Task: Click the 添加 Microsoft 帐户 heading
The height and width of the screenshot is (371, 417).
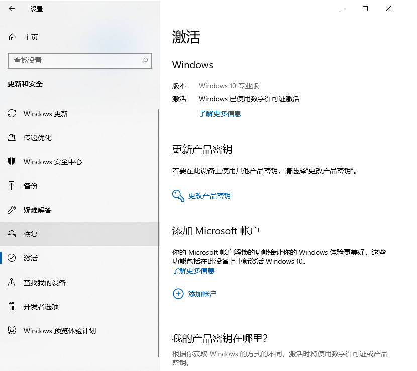Action: coord(216,231)
